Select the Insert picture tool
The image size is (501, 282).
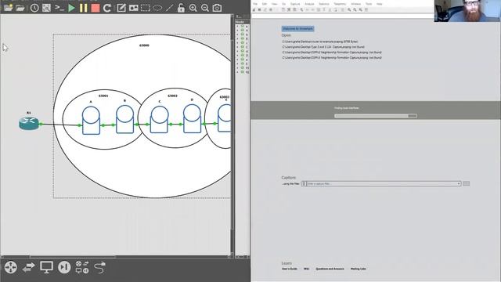[x=133, y=8]
